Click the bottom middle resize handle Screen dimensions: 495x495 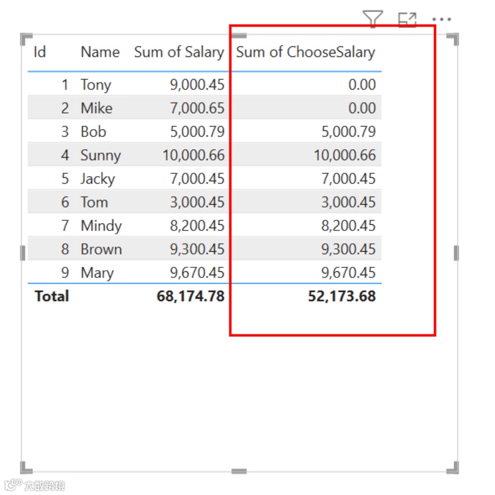coord(239,472)
